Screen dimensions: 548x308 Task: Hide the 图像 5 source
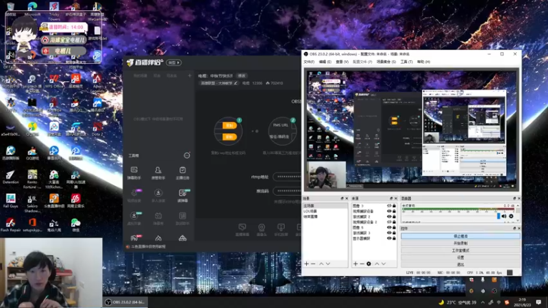[x=389, y=227]
